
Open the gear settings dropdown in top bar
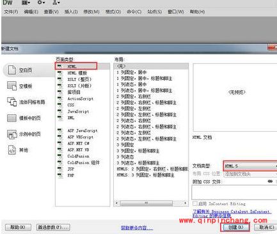pyautogui.click(x=41, y=3)
